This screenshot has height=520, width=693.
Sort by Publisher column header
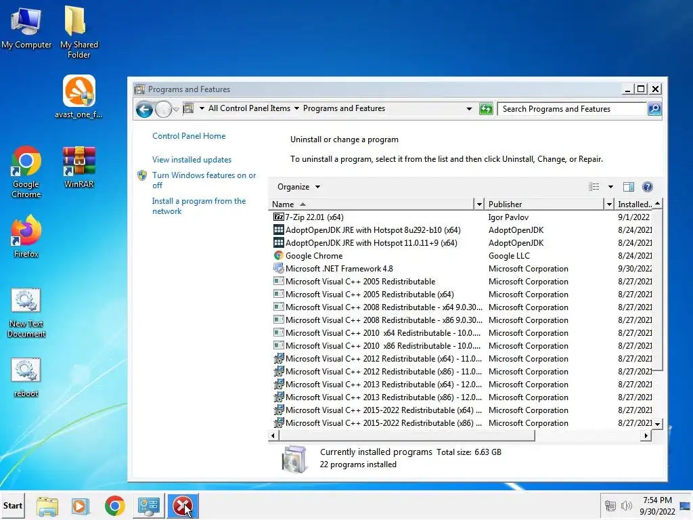point(545,204)
